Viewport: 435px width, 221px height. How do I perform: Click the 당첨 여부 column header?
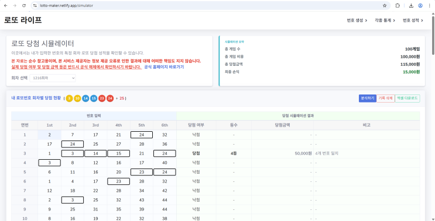(x=196, y=125)
